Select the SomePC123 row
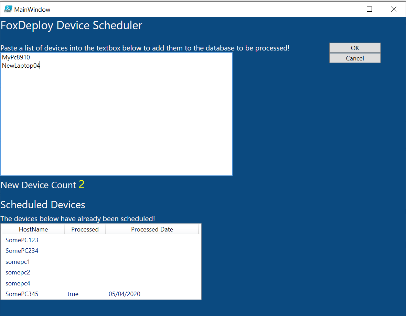406x316 pixels. [101, 240]
